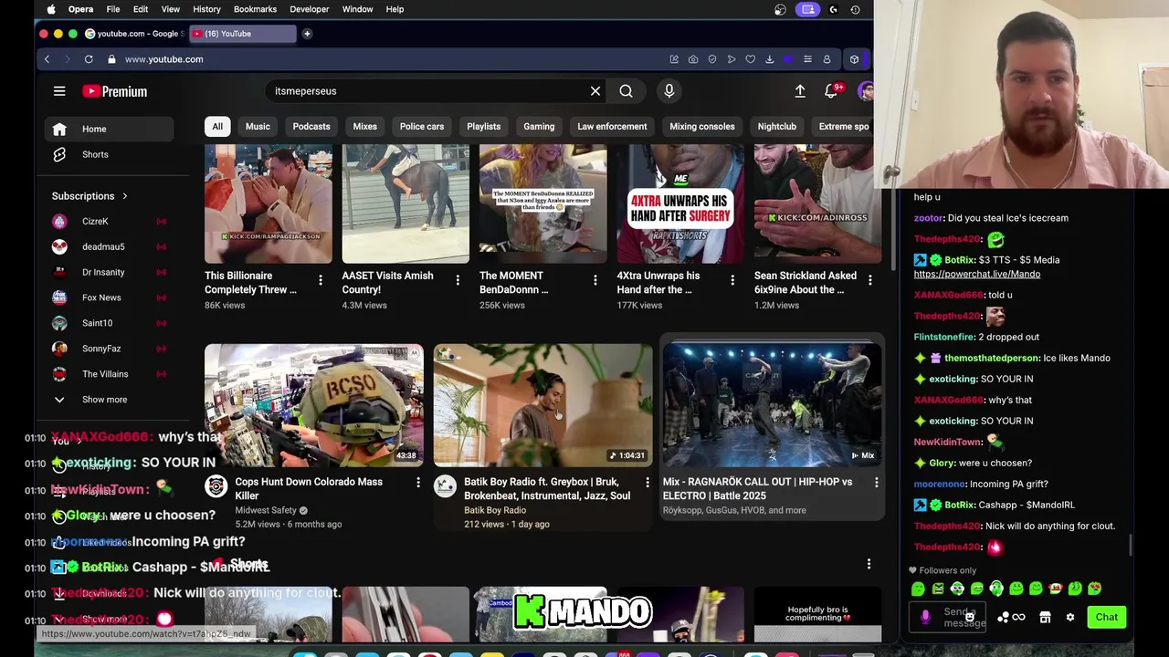1169x657 pixels.
Task: Click the snapshot camera icon in address bar
Action: pyautogui.click(x=693, y=59)
